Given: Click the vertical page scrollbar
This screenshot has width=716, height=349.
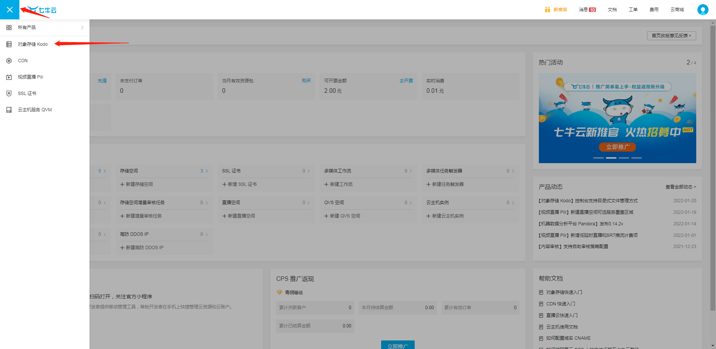Looking at the screenshot, I should point(713,168).
